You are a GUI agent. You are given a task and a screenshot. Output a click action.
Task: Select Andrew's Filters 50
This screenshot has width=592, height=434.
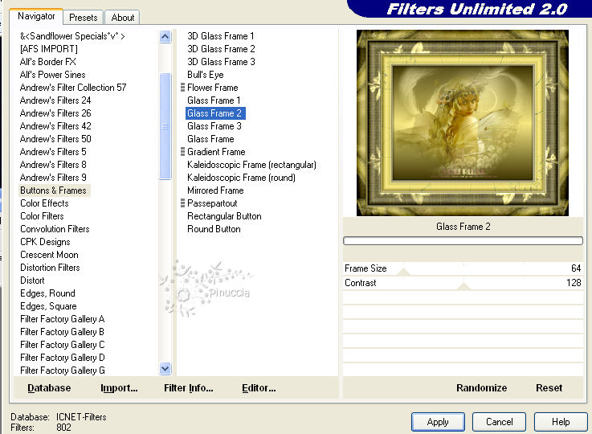[55, 139]
